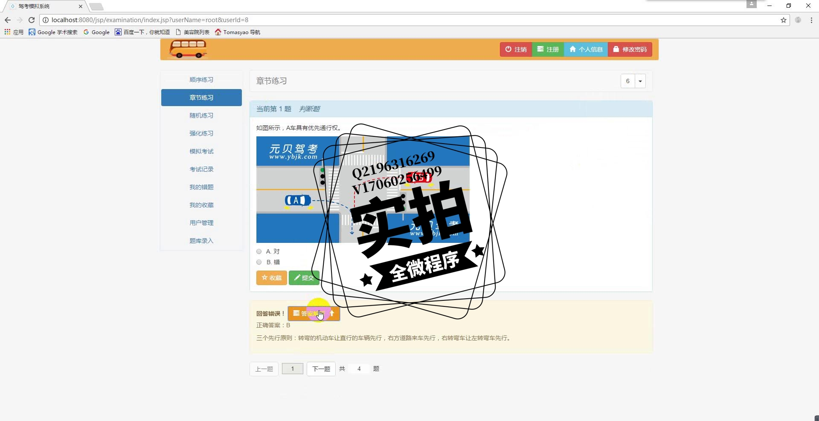The image size is (819, 421).
Task: Toggle the orange 答案解析 explanation button
Action: click(x=314, y=314)
